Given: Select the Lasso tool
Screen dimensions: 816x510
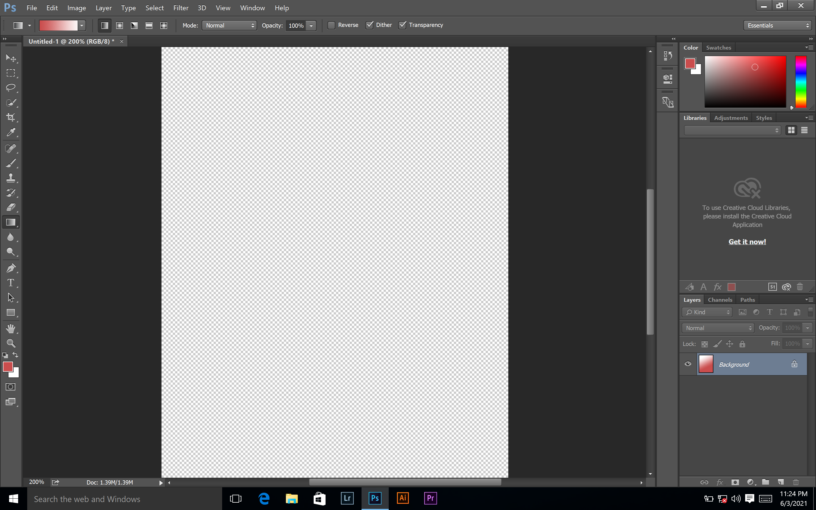Looking at the screenshot, I should [x=11, y=88].
